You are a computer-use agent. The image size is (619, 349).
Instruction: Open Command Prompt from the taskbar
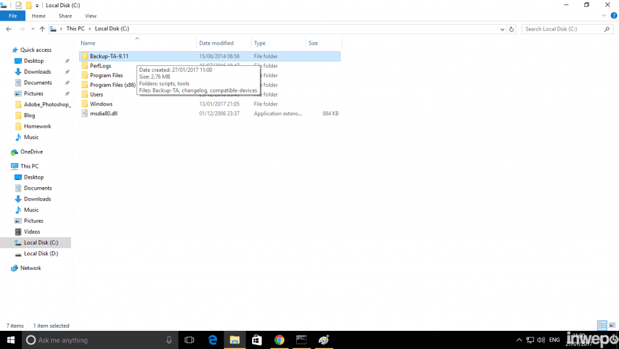[301, 340]
